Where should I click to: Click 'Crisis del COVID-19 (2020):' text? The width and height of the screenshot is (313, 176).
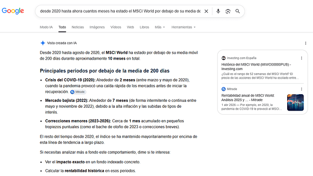click(70, 80)
